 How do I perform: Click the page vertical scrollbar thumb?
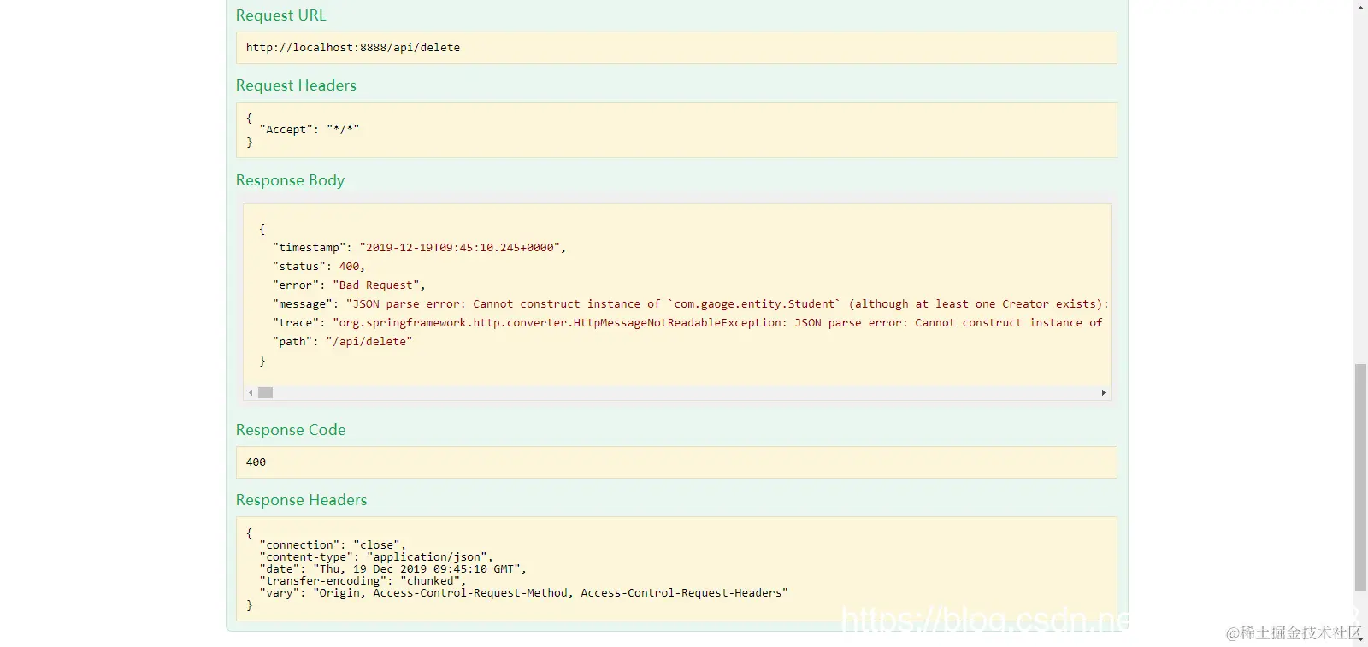[1360, 477]
